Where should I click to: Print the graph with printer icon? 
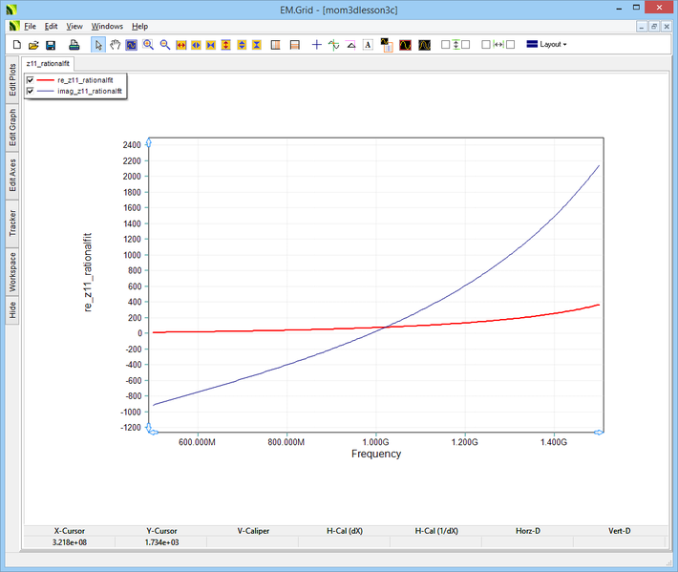point(74,45)
